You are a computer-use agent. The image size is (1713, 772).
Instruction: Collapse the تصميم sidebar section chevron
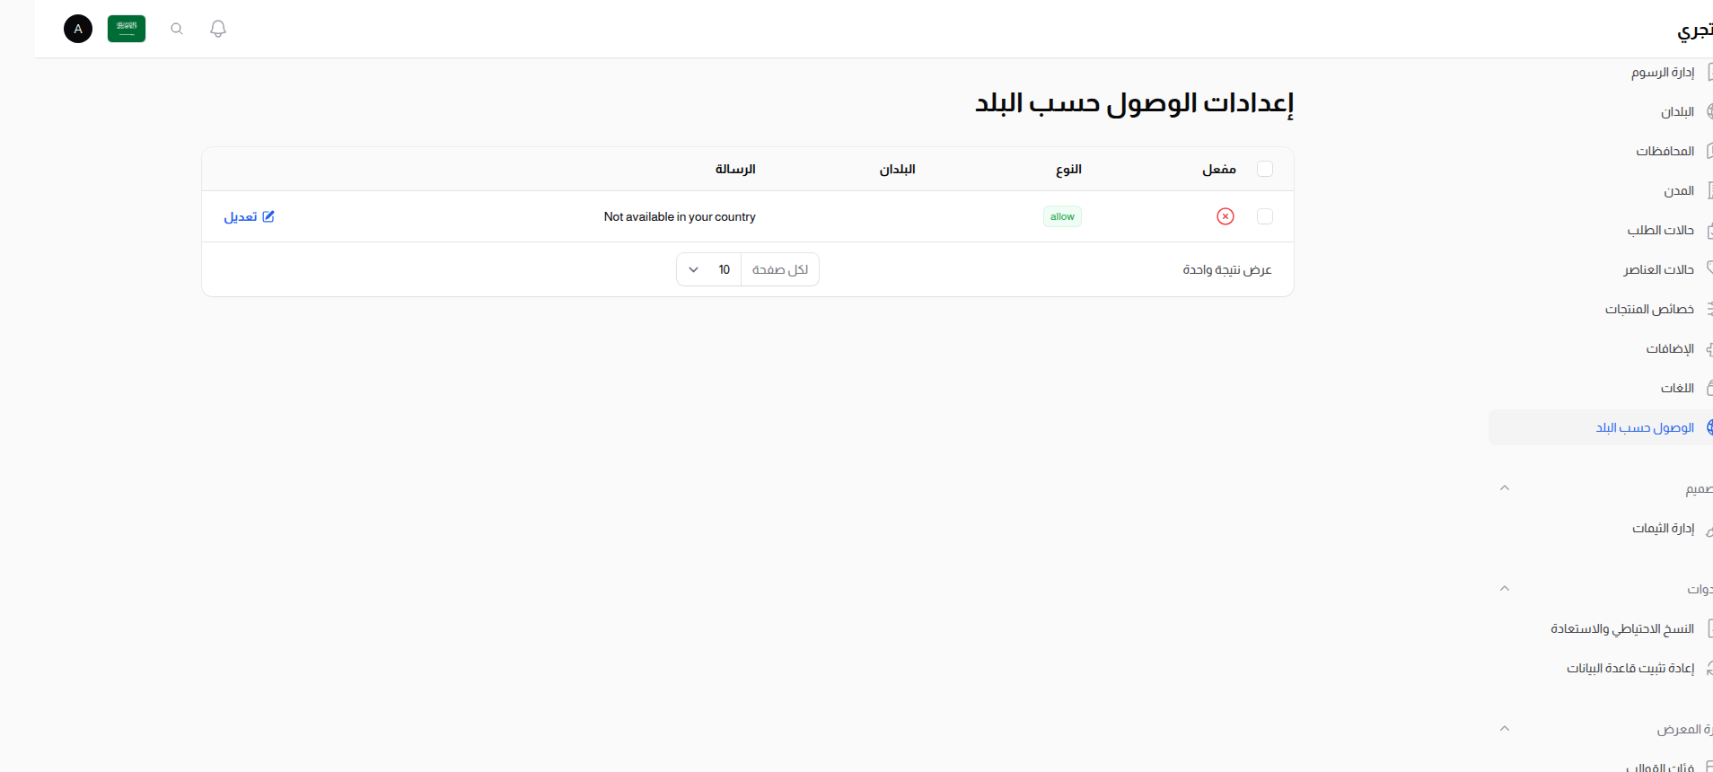click(1505, 488)
